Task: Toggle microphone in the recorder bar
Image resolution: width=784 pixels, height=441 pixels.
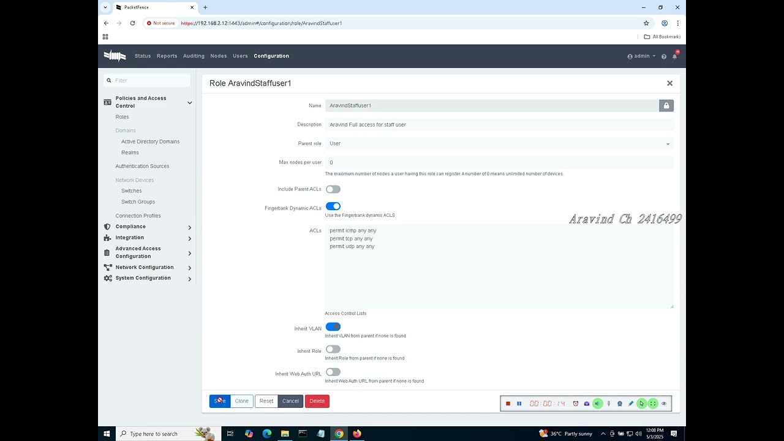Action: tap(608, 404)
